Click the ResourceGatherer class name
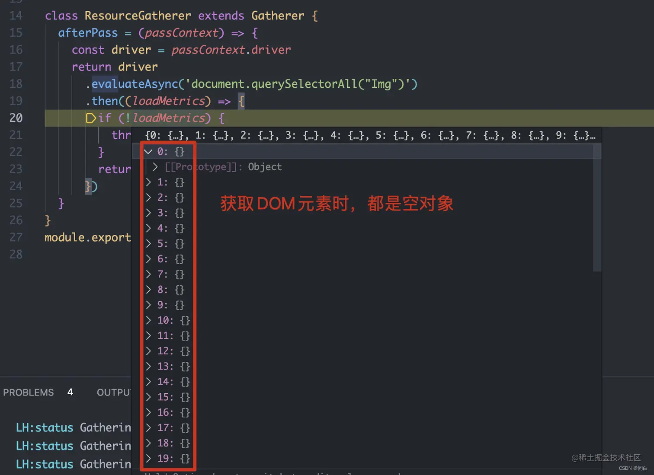This screenshot has width=654, height=475. (x=138, y=16)
